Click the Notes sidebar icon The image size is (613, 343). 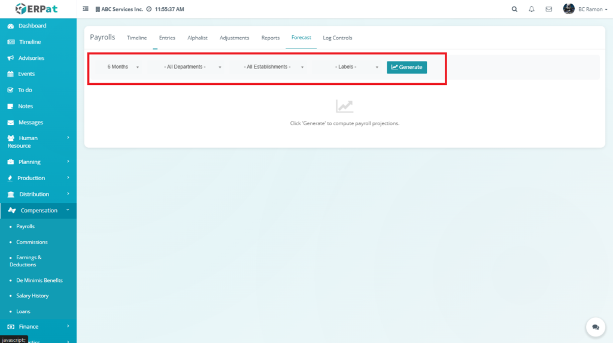click(11, 106)
